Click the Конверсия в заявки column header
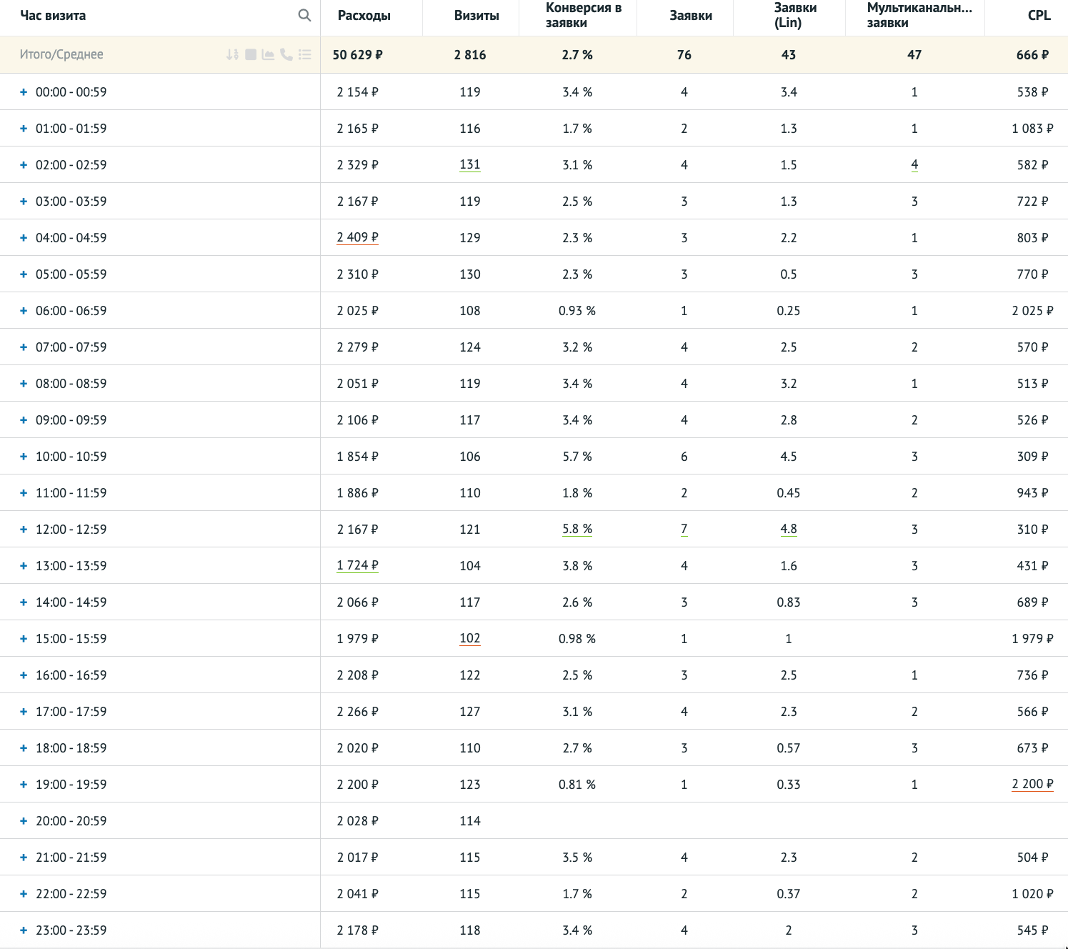 coord(583,16)
